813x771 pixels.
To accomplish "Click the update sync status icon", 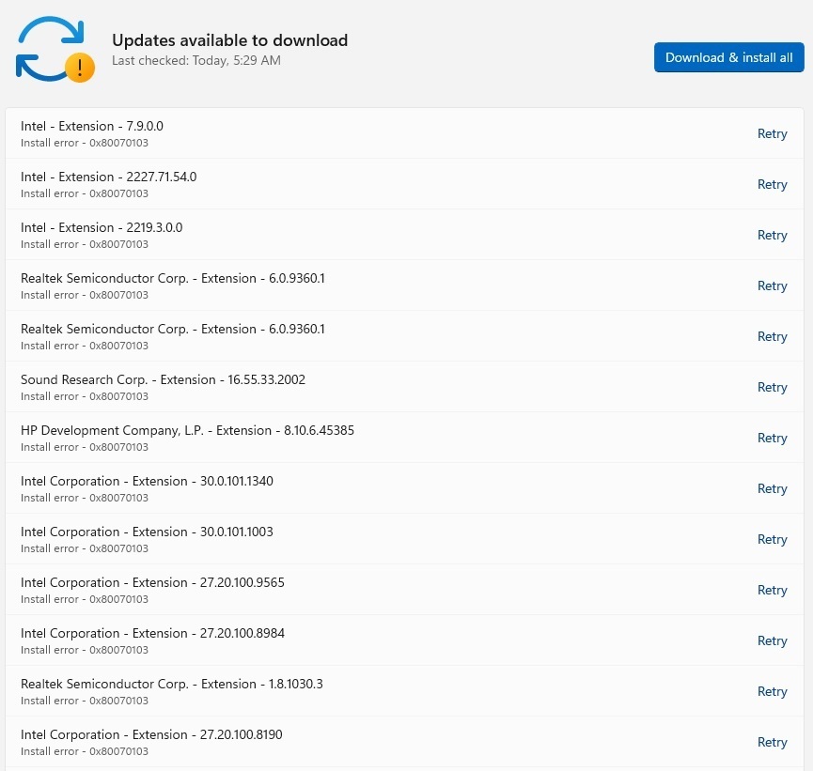I will tap(55, 50).
